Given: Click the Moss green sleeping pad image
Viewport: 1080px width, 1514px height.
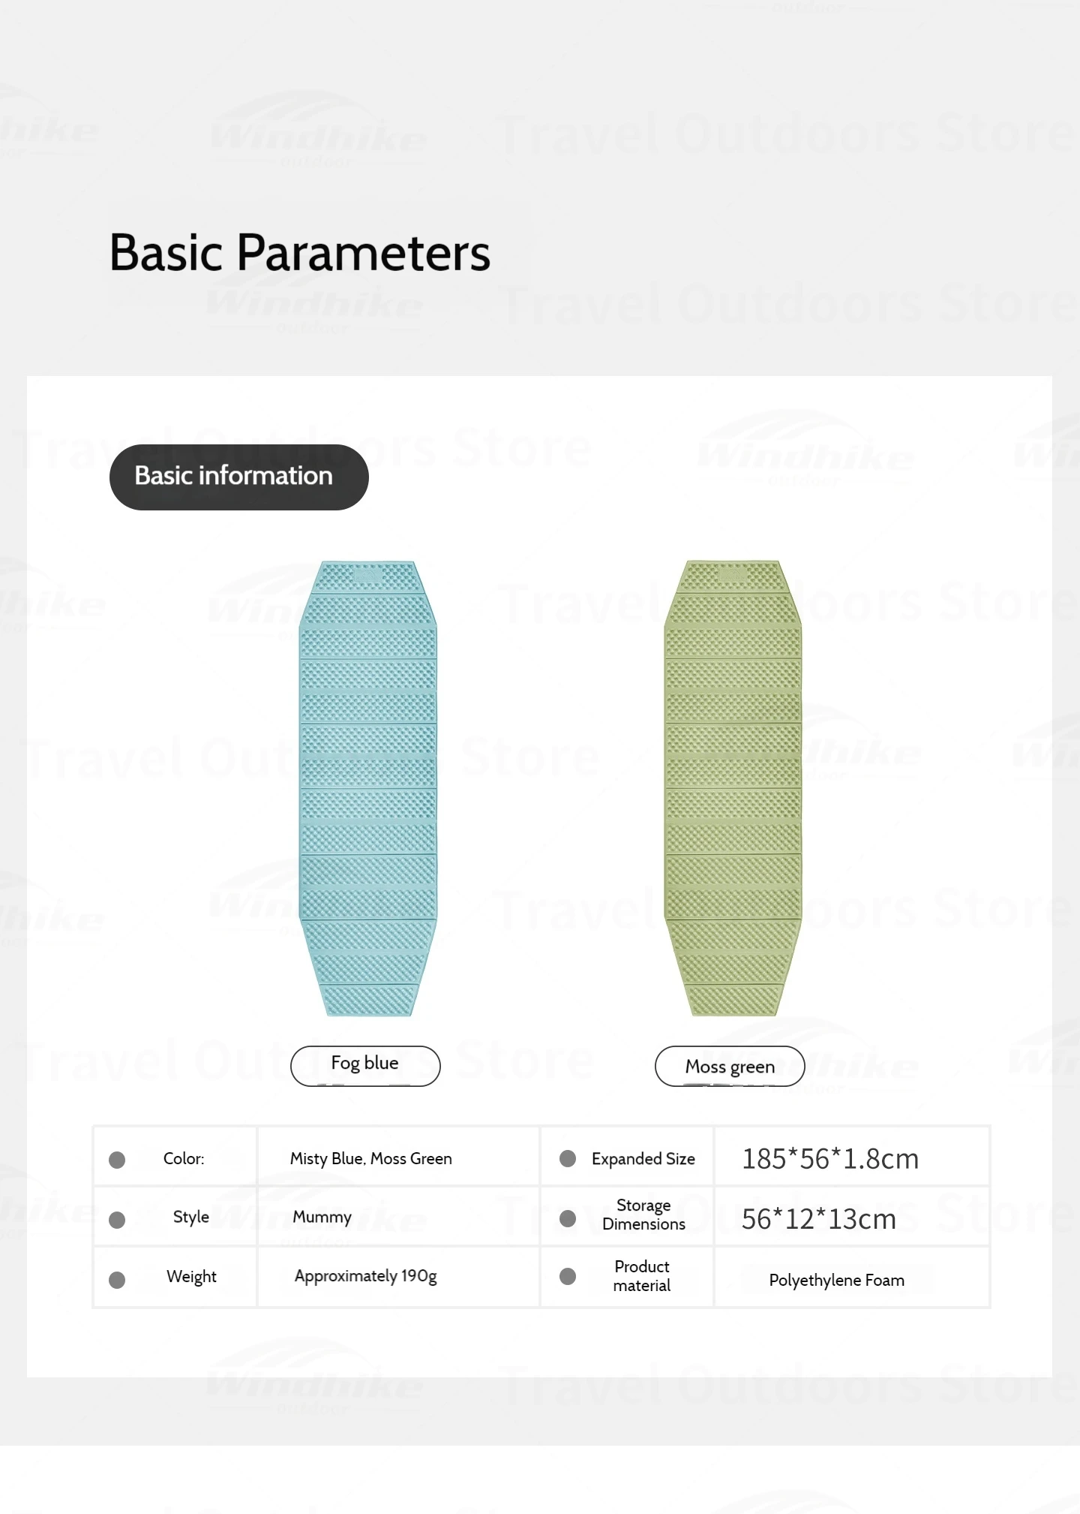Looking at the screenshot, I should 733,788.
